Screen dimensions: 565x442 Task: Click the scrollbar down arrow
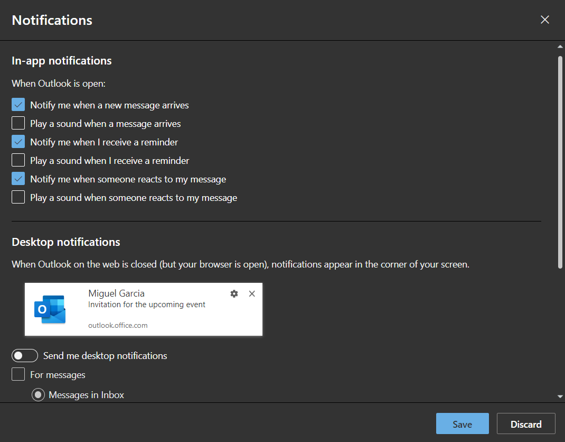tap(560, 395)
